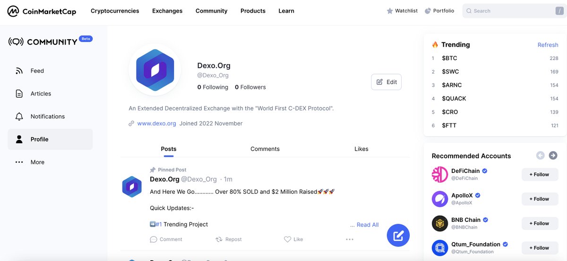Click Read All on the pinned post

pyautogui.click(x=368, y=225)
